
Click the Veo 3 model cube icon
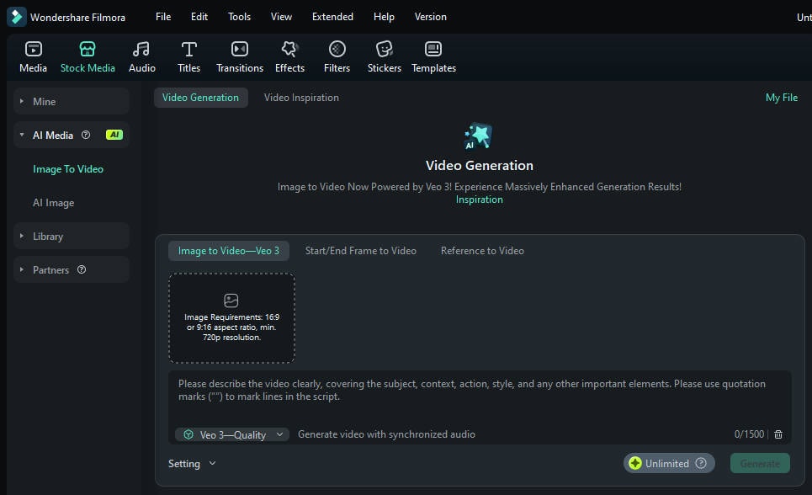188,434
